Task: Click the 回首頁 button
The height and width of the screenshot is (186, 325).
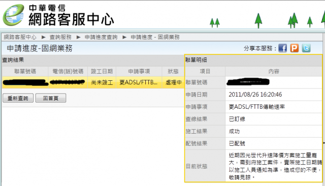Action: pyautogui.click(x=51, y=98)
